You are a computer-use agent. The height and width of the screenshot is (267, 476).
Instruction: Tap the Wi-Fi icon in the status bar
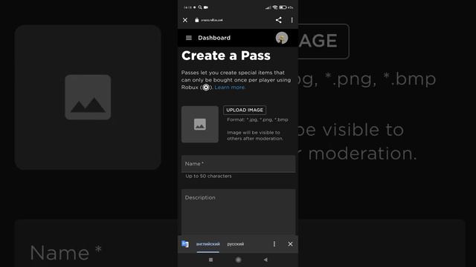(x=275, y=7)
